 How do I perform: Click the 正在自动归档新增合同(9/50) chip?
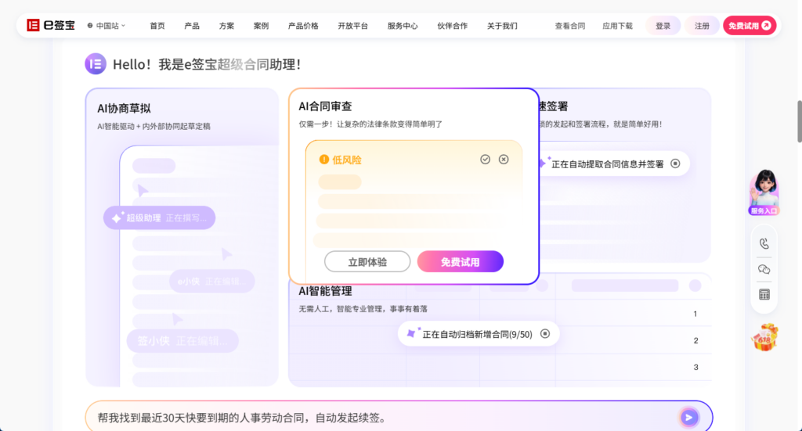[479, 334]
